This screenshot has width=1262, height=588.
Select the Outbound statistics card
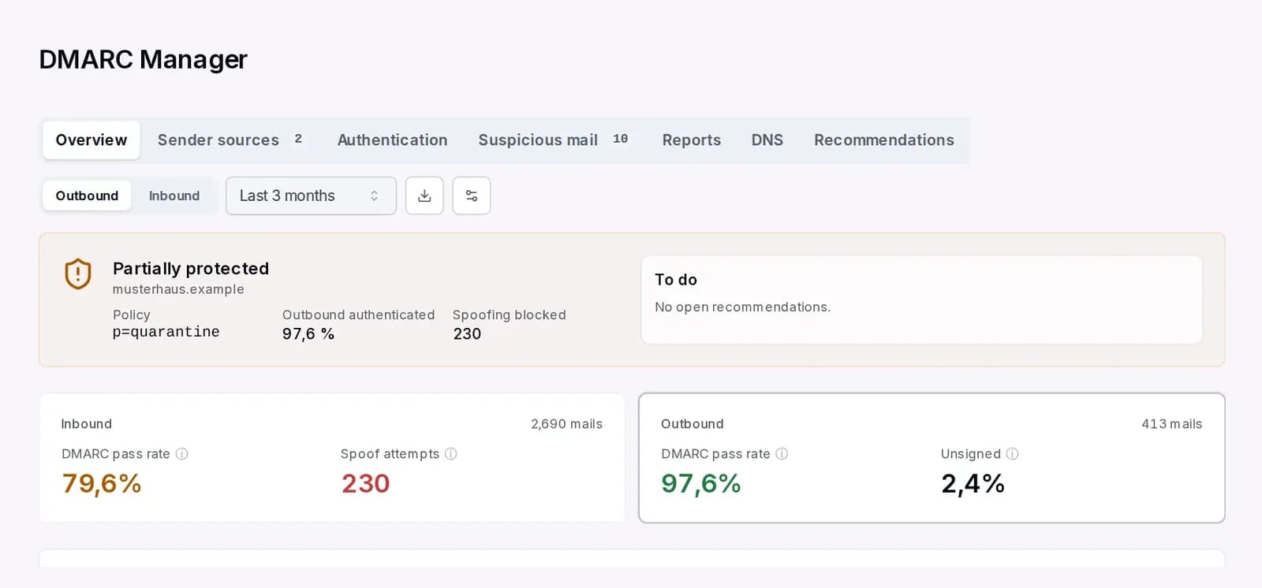932,458
